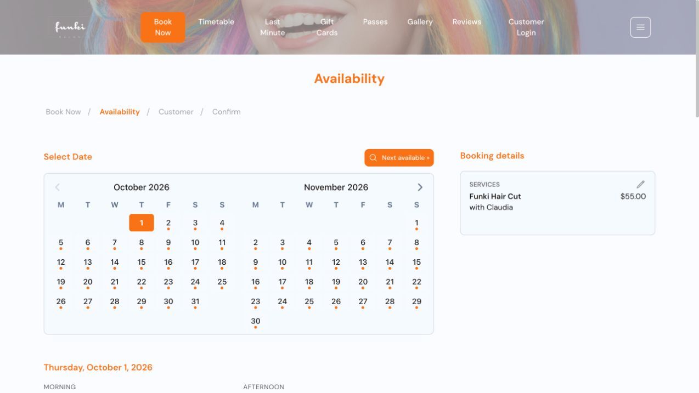The width and height of the screenshot is (699, 393).
Task: Select November 18 in calendar
Action: [x=309, y=282]
